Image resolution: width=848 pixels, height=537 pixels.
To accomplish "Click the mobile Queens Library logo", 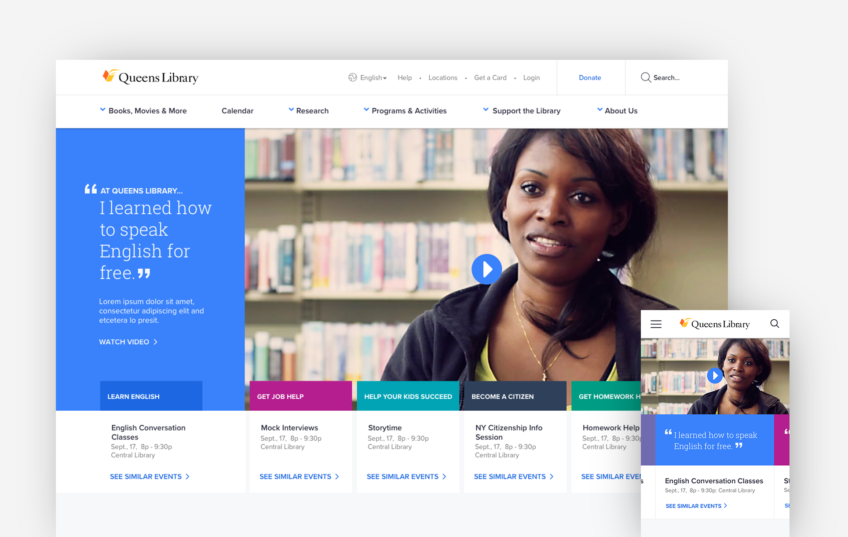I will (715, 324).
